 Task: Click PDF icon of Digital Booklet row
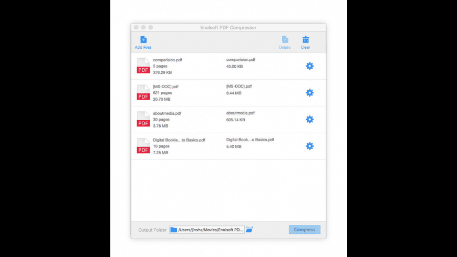point(143,146)
